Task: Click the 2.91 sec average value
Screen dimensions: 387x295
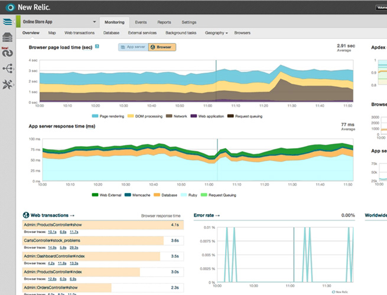Action: click(346, 46)
